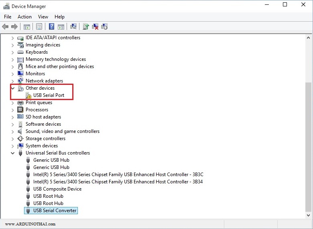The image size is (313, 229).
Task: Select Host Controller - 3B34 entry
Action: coord(118,182)
